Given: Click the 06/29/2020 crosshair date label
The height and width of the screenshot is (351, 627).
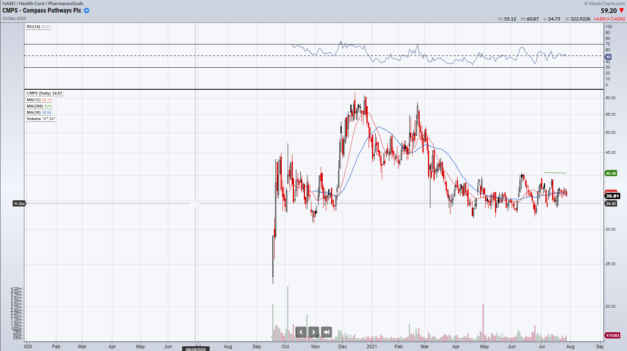Looking at the screenshot, I should (x=196, y=349).
